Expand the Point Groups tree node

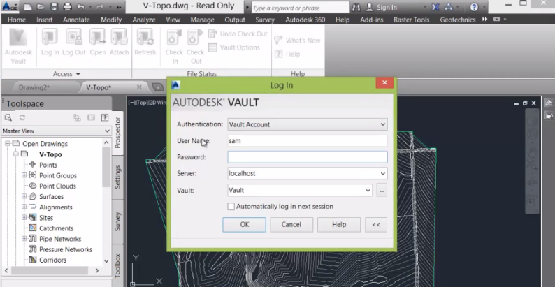(24, 175)
